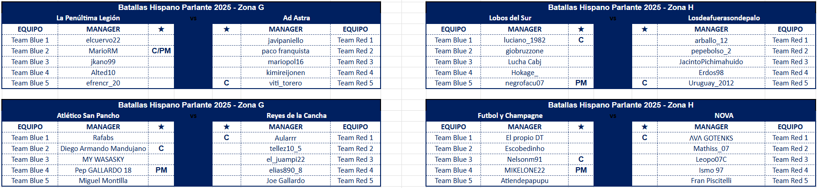Select the star header in the NOVA table

[x=644, y=127]
